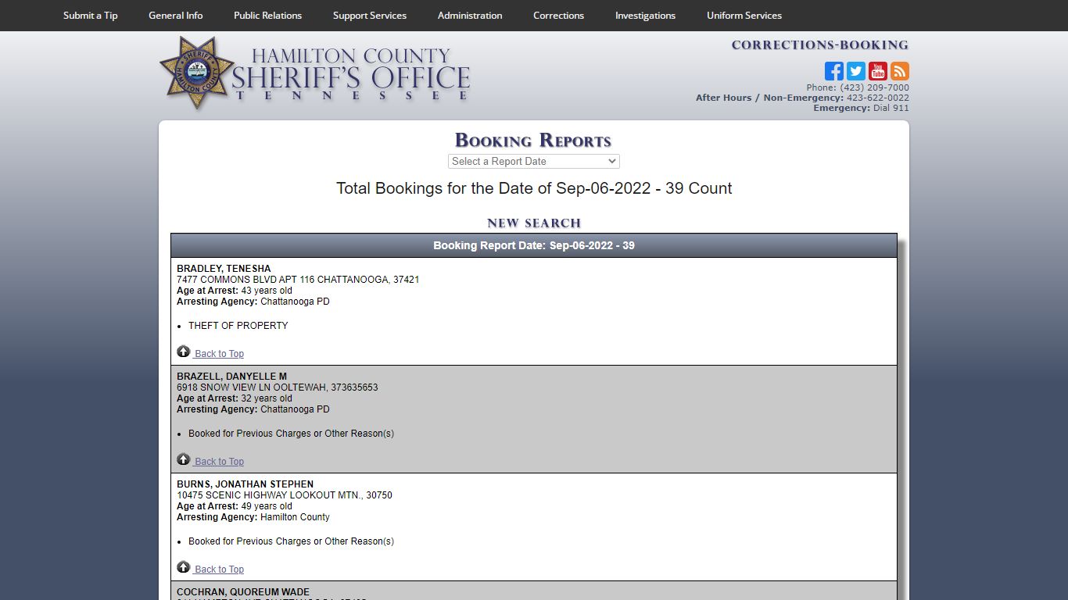
Task: Select the name BURNS, JONATHAN STEPHEN
Action: pyautogui.click(x=245, y=484)
